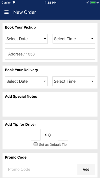Click the Add promo code button
Screen dimensions: 100x178
(x=86, y=169)
